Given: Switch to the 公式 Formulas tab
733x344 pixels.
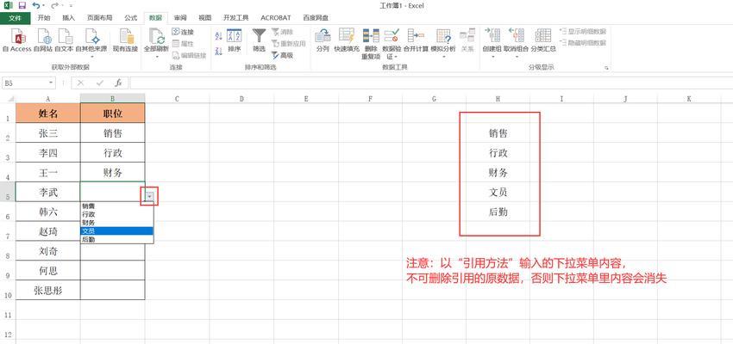Looking at the screenshot, I should [x=130, y=18].
